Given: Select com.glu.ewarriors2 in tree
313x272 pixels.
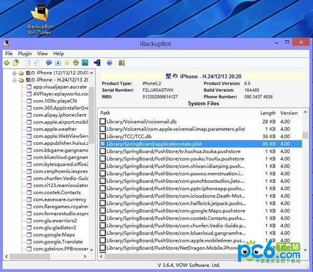Looking at the screenshot, I should (55, 221).
